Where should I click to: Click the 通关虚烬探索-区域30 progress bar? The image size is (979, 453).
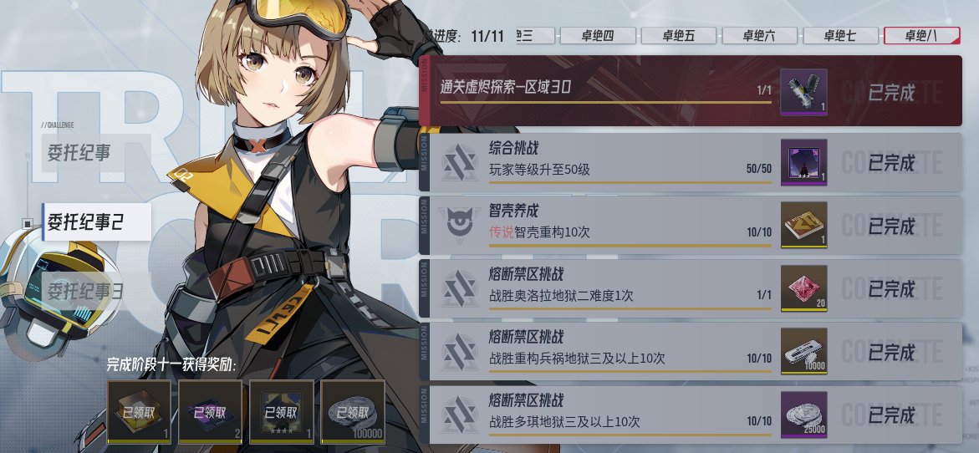[605, 102]
